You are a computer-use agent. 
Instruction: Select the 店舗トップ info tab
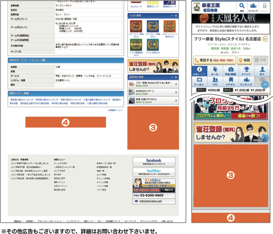(199, 71)
